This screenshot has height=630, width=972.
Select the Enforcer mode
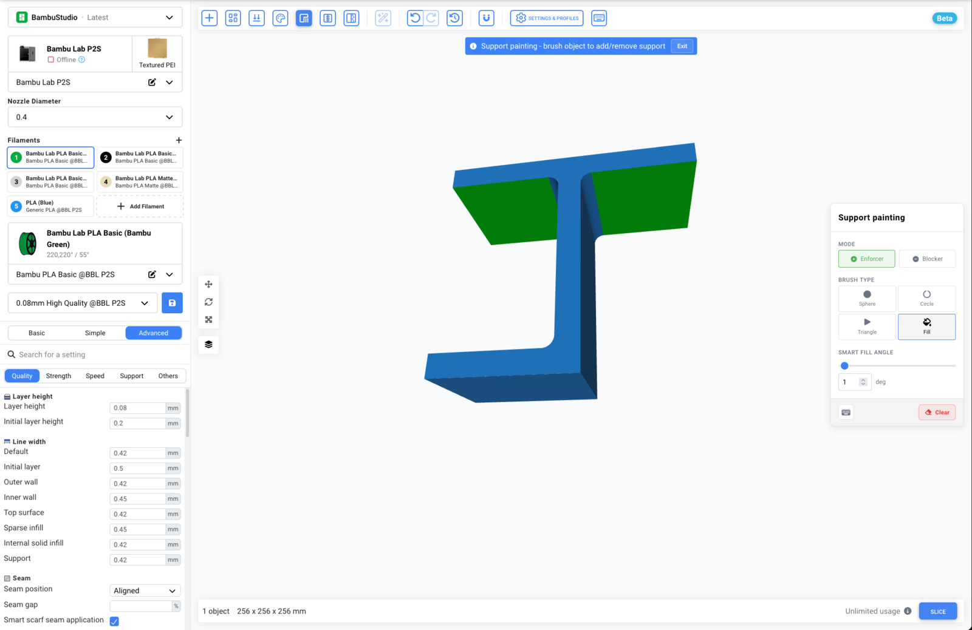pyautogui.click(x=867, y=259)
